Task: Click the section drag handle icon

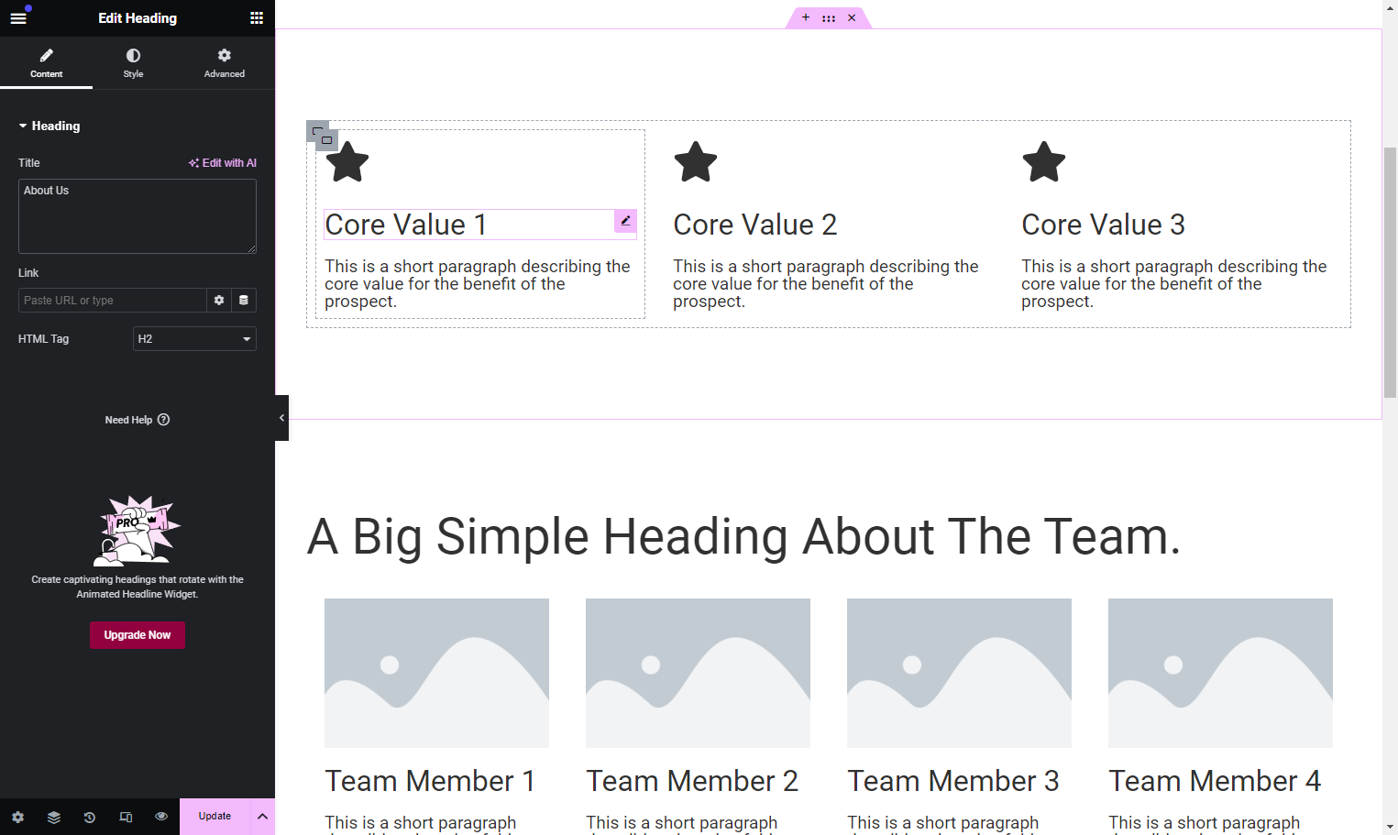Action: click(x=829, y=17)
